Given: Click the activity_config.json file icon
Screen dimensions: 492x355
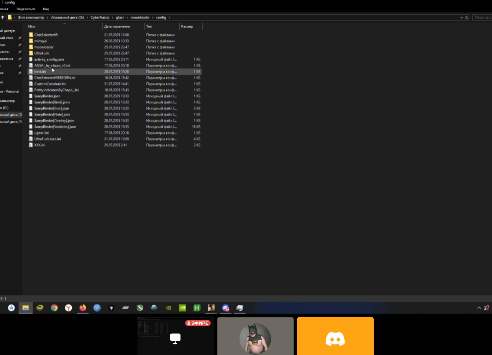Looking at the screenshot, I should coord(31,59).
